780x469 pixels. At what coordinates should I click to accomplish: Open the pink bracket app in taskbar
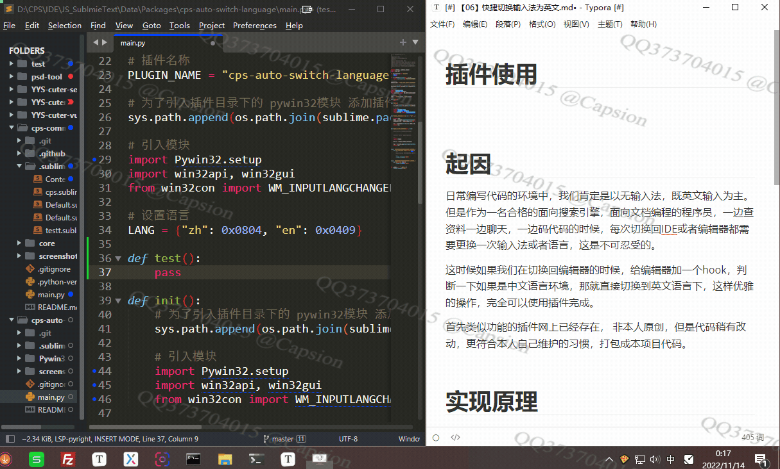[162, 459]
